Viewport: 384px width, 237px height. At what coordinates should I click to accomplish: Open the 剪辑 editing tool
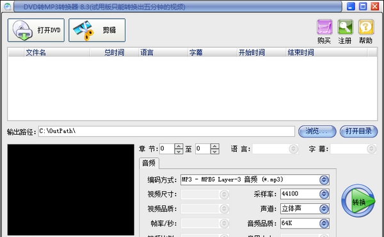click(97, 30)
